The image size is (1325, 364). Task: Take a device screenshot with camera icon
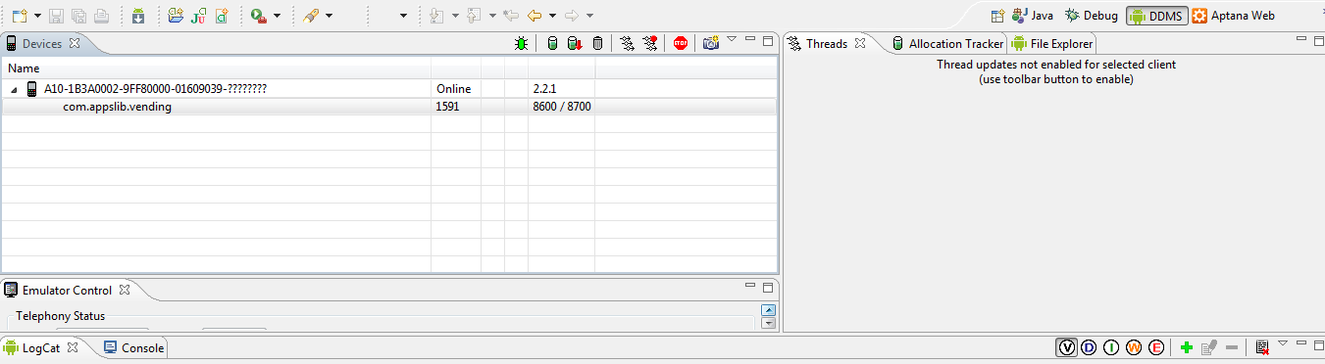pyautogui.click(x=711, y=43)
